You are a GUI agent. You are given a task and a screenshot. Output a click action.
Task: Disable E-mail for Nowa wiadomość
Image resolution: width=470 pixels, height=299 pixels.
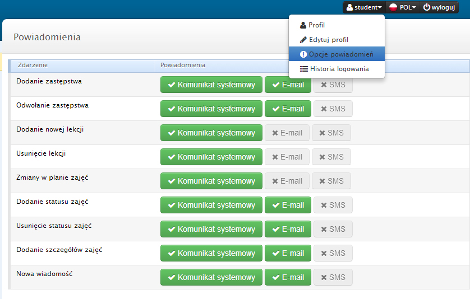click(x=288, y=278)
